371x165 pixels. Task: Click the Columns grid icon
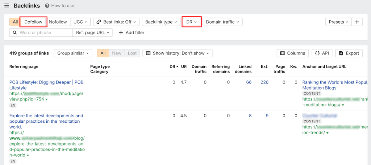point(283,53)
